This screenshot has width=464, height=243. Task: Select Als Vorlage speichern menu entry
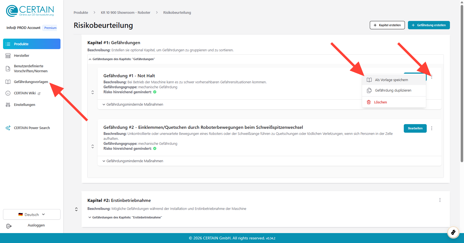click(x=394, y=80)
